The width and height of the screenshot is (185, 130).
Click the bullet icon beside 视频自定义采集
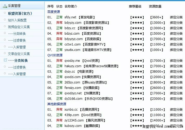pos(5,26)
